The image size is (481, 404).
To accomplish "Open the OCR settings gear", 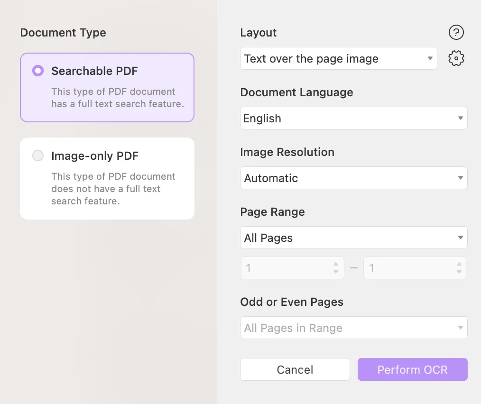I will [x=456, y=58].
